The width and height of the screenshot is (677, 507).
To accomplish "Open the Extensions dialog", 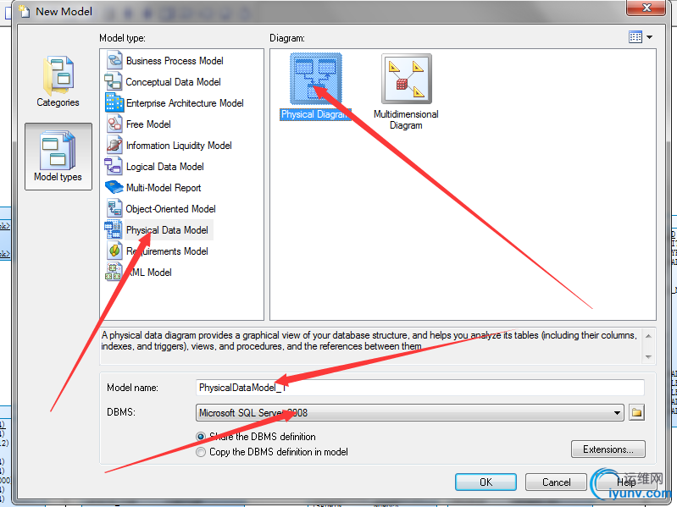I will (608, 449).
